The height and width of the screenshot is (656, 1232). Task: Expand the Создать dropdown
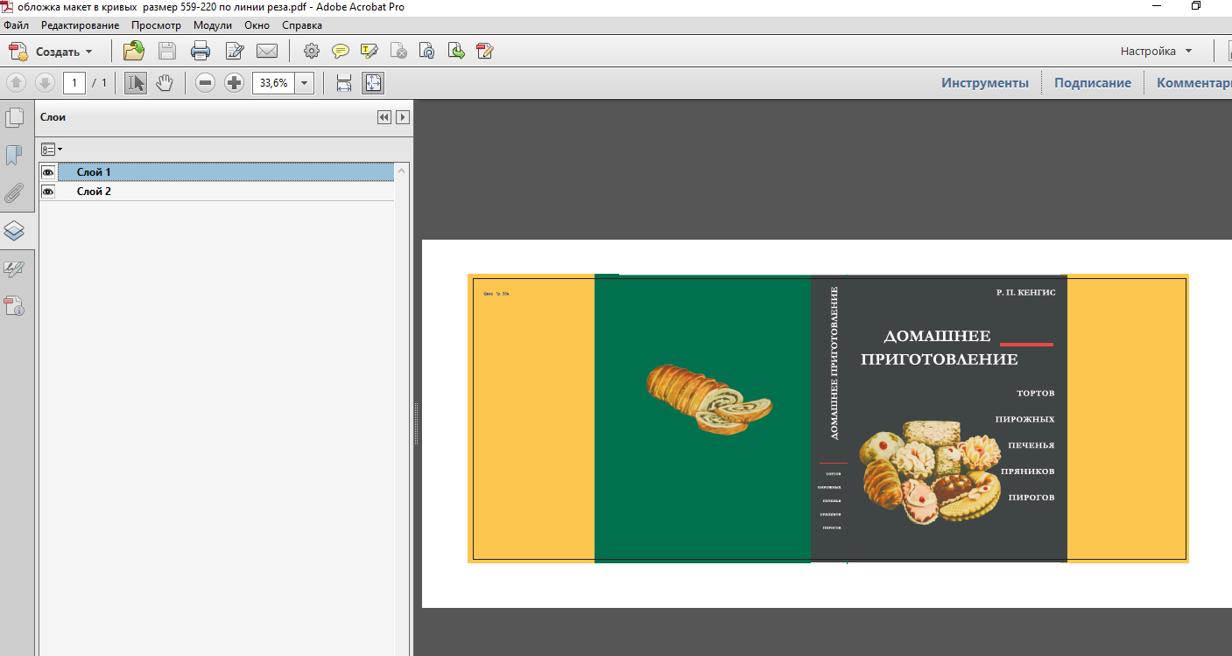click(x=88, y=52)
